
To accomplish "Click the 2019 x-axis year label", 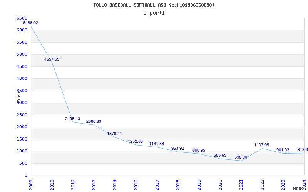I will [x=199, y=185].
